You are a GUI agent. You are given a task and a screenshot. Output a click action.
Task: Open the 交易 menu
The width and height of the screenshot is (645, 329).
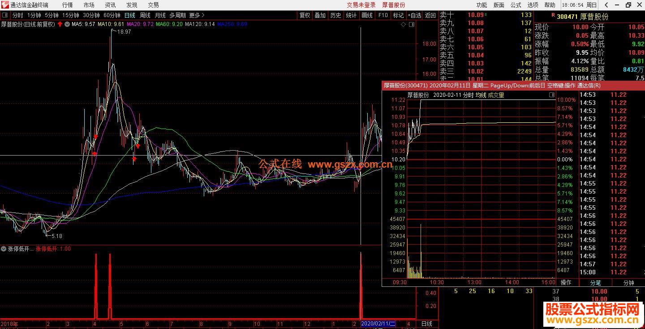pyautogui.click(x=153, y=5)
